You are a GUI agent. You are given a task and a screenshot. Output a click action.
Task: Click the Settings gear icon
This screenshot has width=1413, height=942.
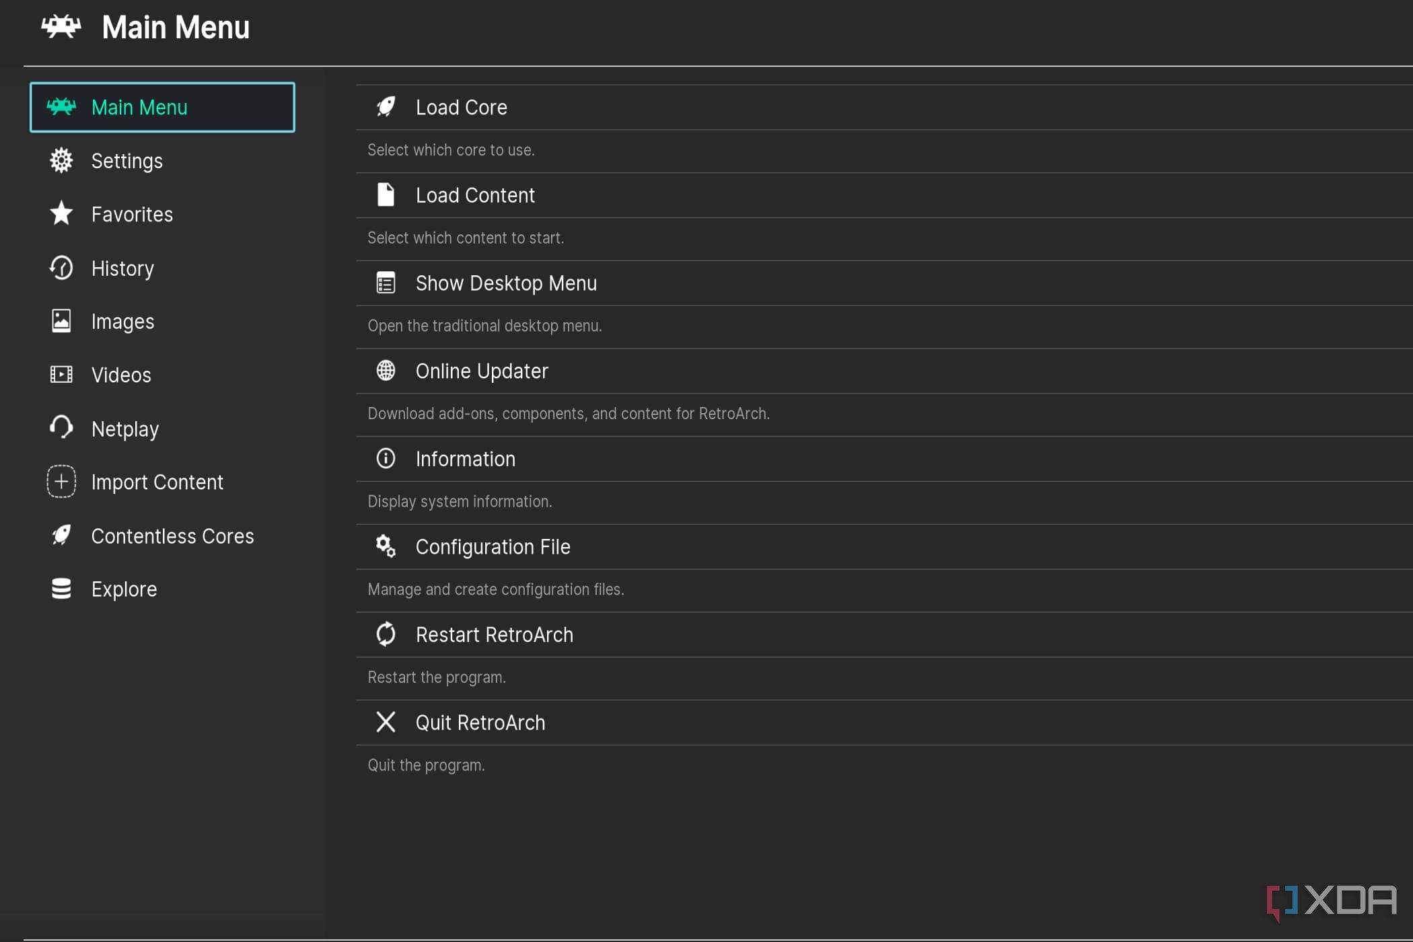(x=61, y=160)
